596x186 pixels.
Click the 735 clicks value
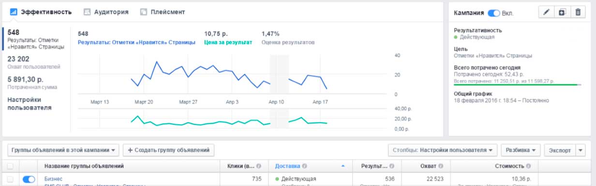pyautogui.click(x=256, y=179)
